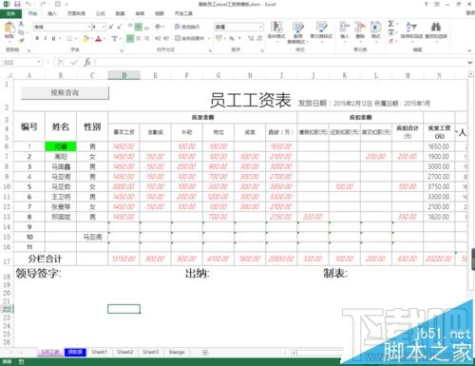475x366 pixels.
Task: Switch to the Developer ribbon tab
Action: pyautogui.click(x=183, y=13)
